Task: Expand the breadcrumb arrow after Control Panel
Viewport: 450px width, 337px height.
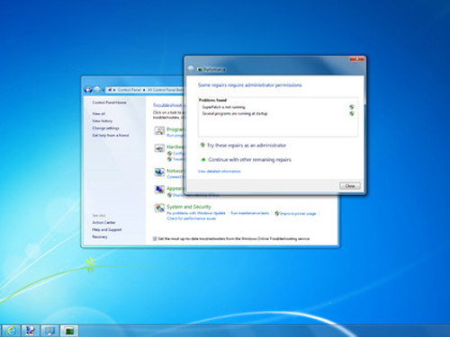Action: pos(144,90)
